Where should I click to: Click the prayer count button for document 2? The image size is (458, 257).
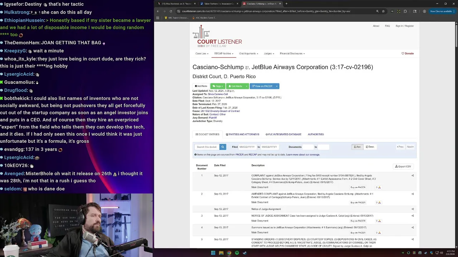pos(378,202)
